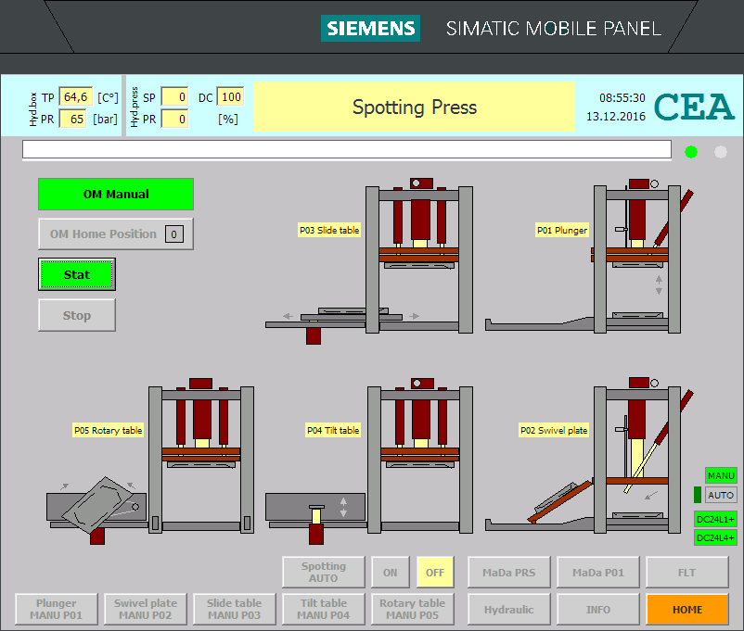
Task: Click the green bar beside AUTO
Action: (x=698, y=495)
